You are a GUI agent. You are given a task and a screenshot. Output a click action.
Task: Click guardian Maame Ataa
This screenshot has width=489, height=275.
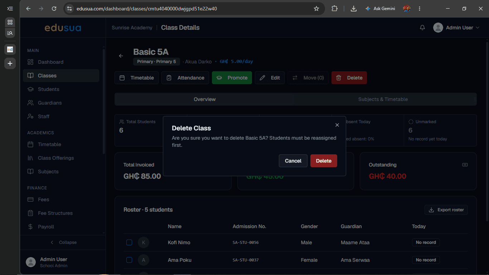(x=355, y=242)
